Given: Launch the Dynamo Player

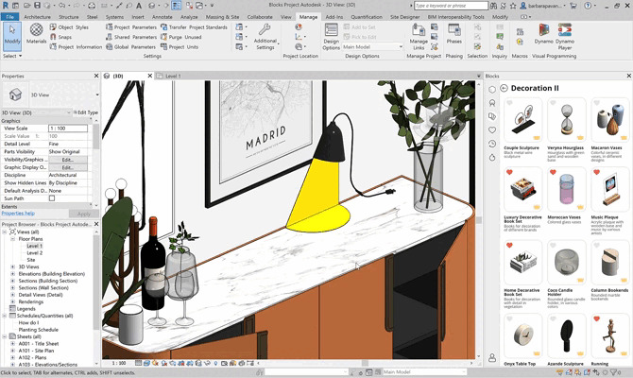Looking at the screenshot, I should tap(564, 36).
